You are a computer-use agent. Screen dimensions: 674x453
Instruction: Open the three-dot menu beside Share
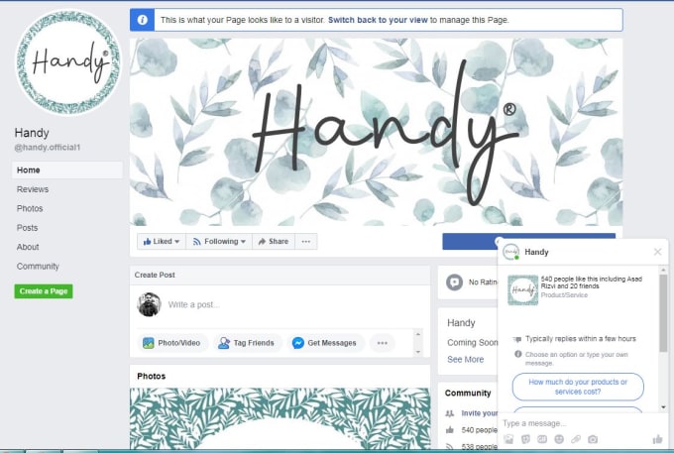click(306, 242)
